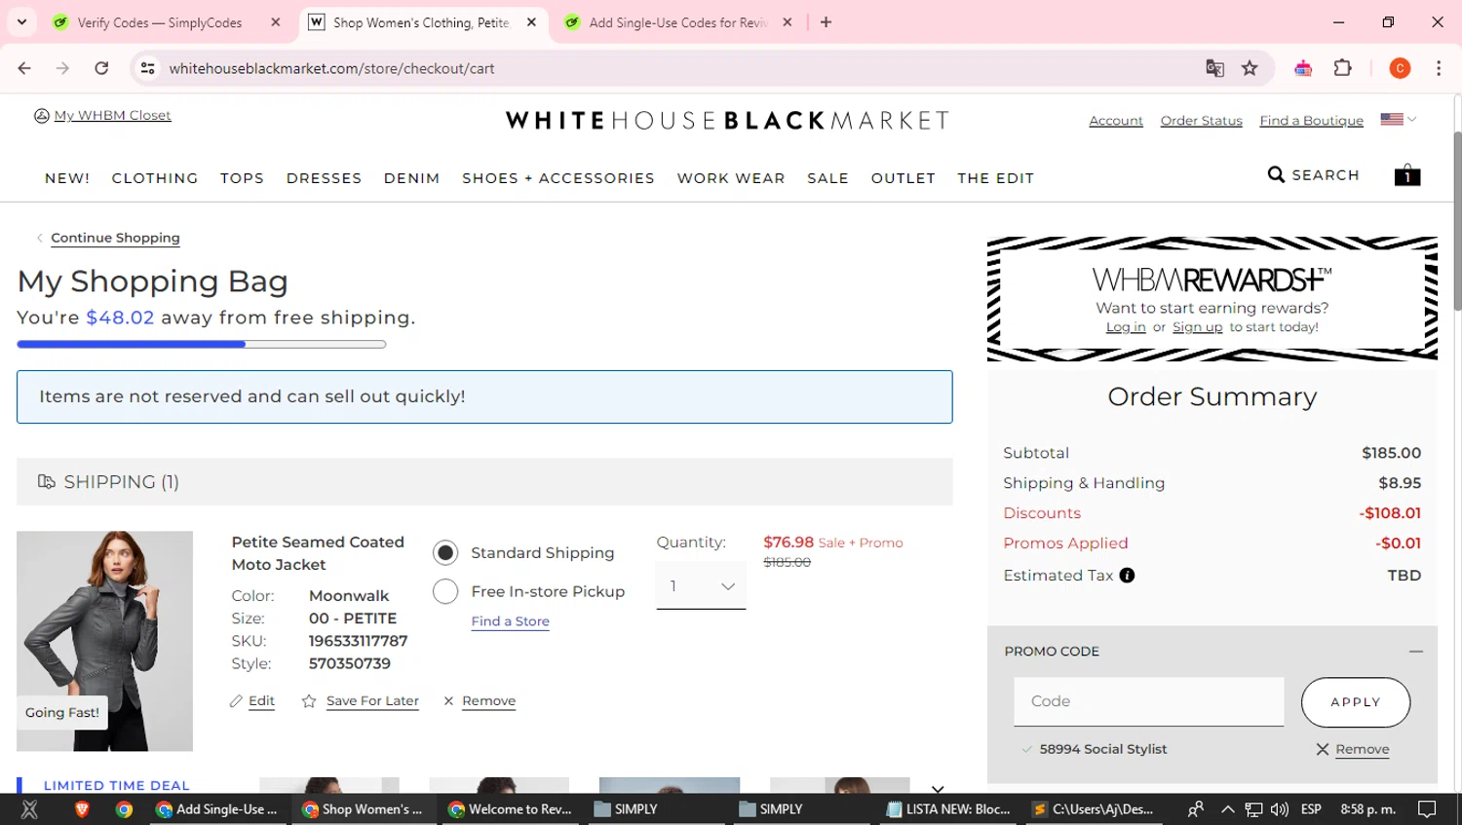Close the Verify Codes tab
Viewport: 1462px width, 825px height.
[x=276, y=22]
